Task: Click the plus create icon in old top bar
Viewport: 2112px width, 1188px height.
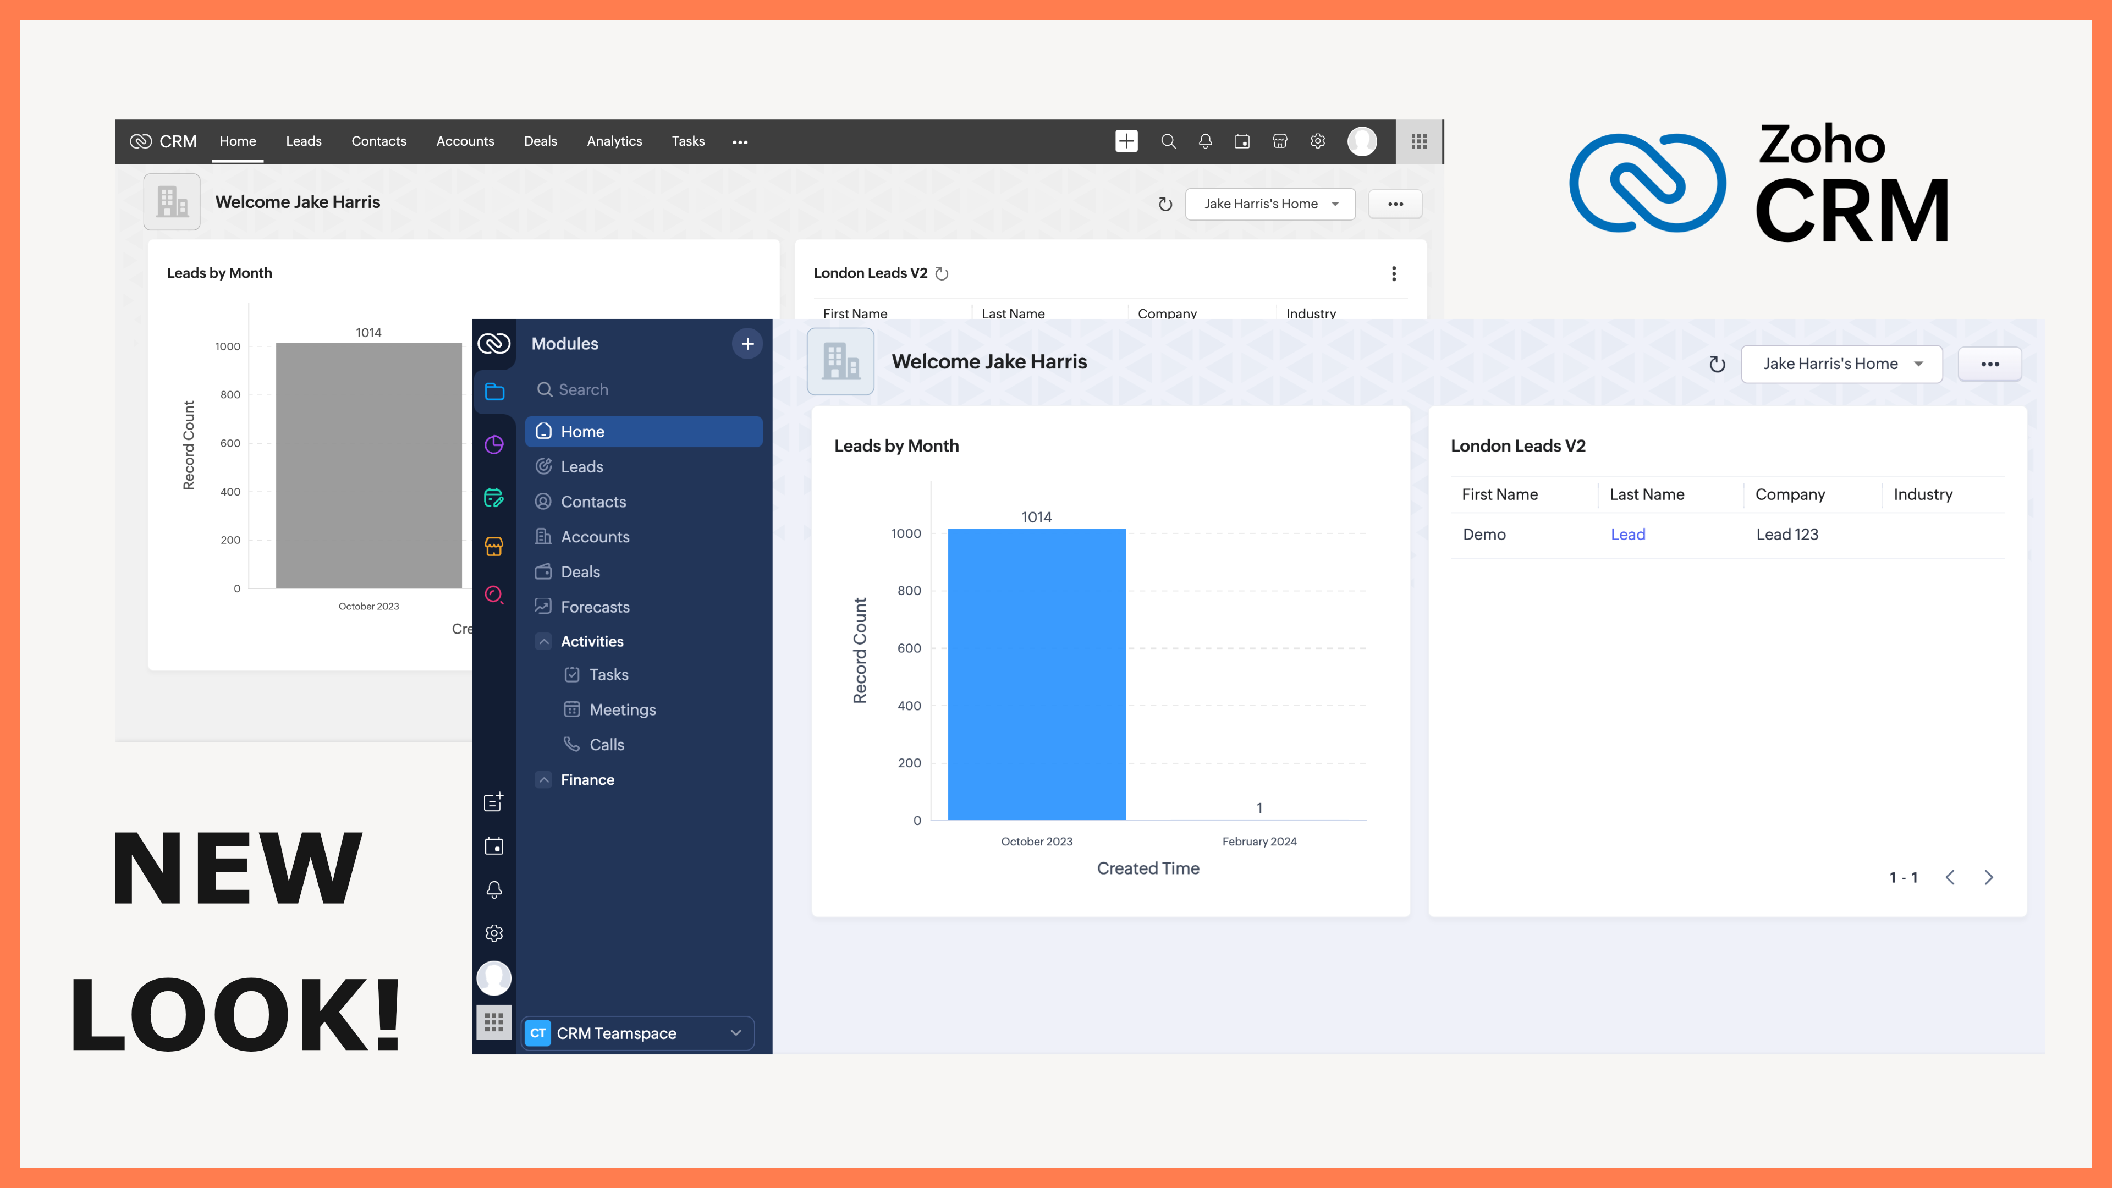Action: [x=1126, y=141]
